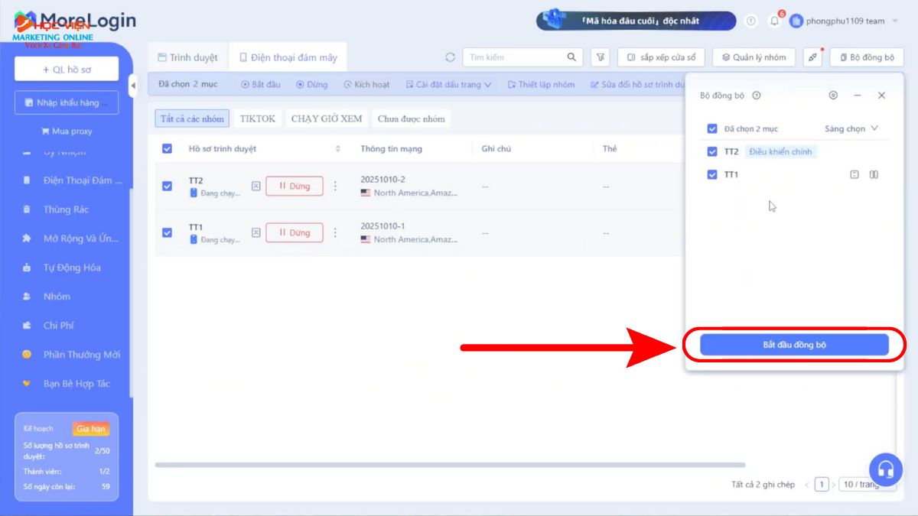Select the TIKTOK group tab
This screenshot has height=516, width=918.
[x=257, y=118]
